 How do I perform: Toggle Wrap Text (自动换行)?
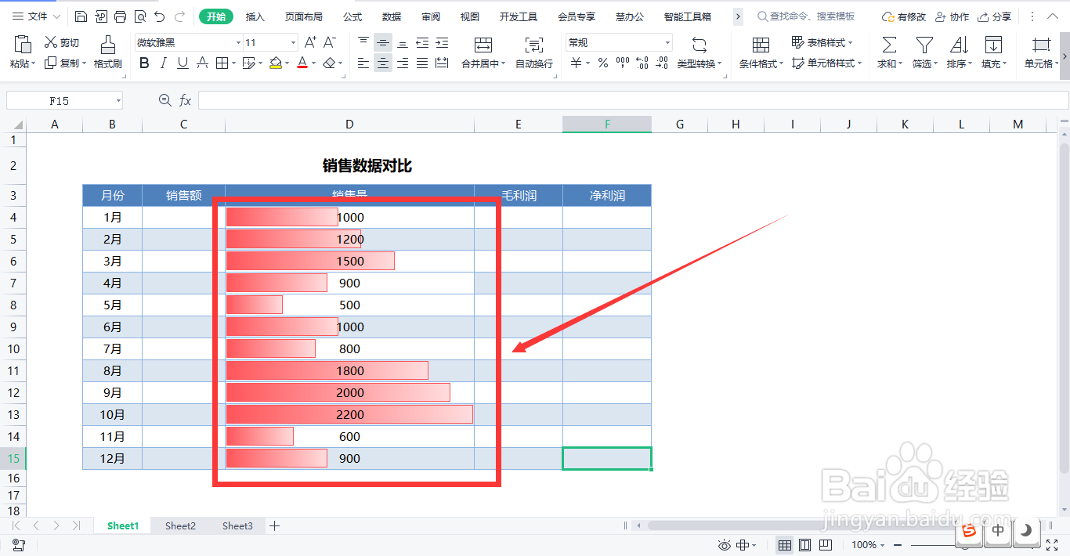click(534, 52)
